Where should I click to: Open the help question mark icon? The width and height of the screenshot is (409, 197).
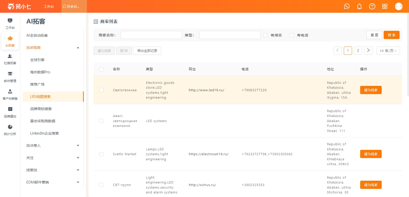(372, 6)
